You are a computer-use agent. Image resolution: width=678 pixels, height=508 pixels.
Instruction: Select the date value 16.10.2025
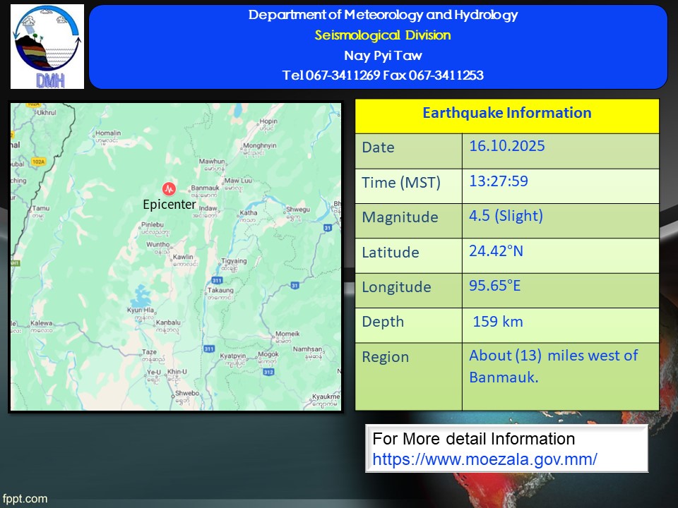(507, 147)
